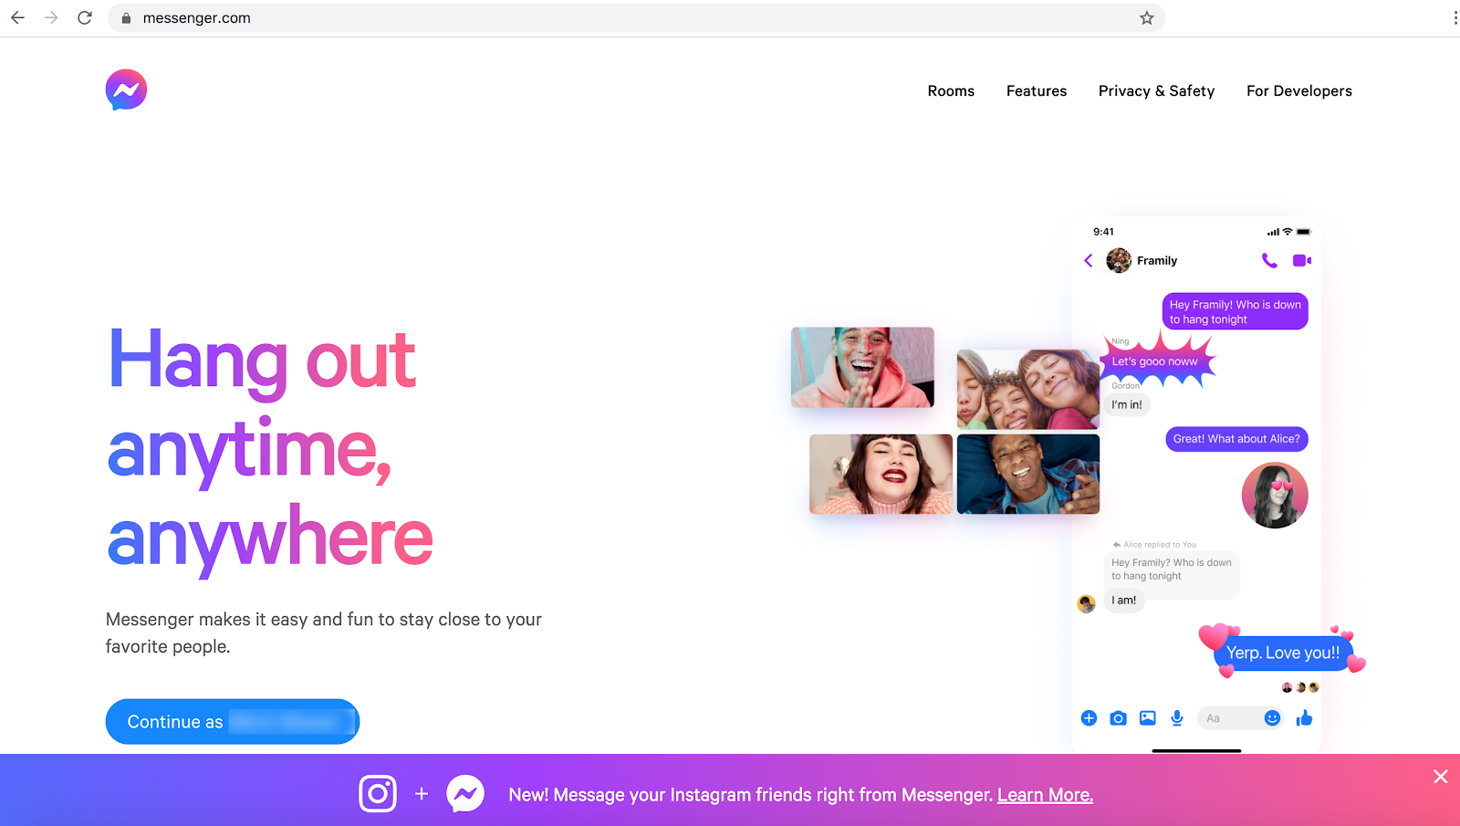Click the back chevron in the phone mockup
This screenshot has width=1460, height=826.
click(1089, 260)
